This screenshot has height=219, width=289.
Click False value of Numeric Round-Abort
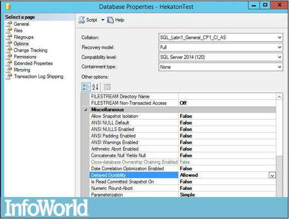(186, 188)
